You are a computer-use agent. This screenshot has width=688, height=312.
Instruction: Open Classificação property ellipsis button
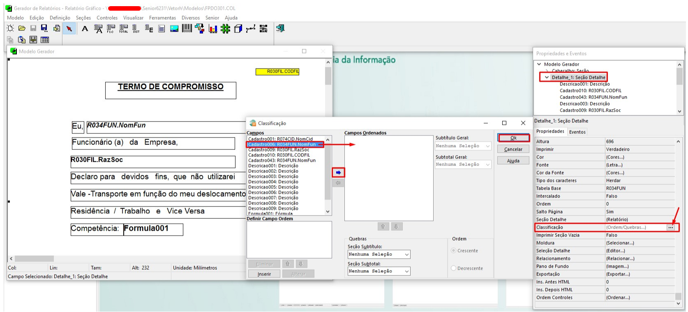coord(671,227)
